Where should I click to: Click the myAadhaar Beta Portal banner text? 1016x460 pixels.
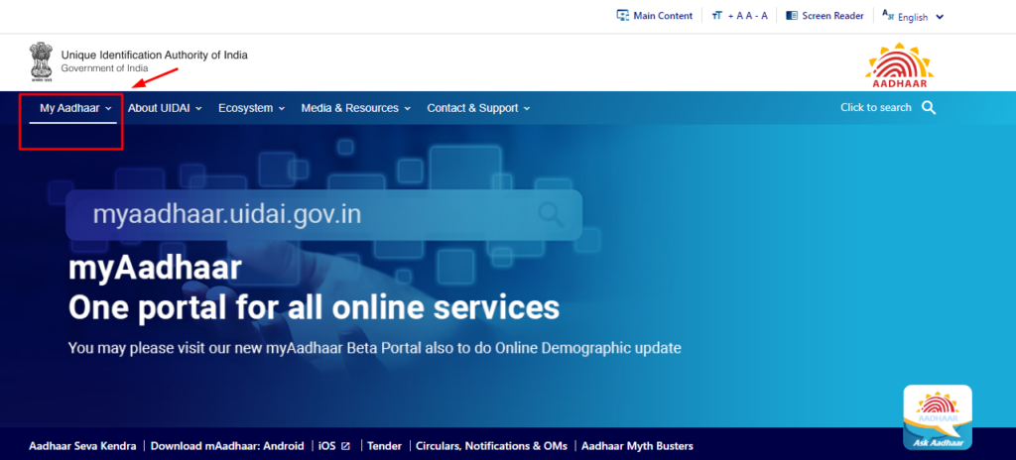coord(374,348)
